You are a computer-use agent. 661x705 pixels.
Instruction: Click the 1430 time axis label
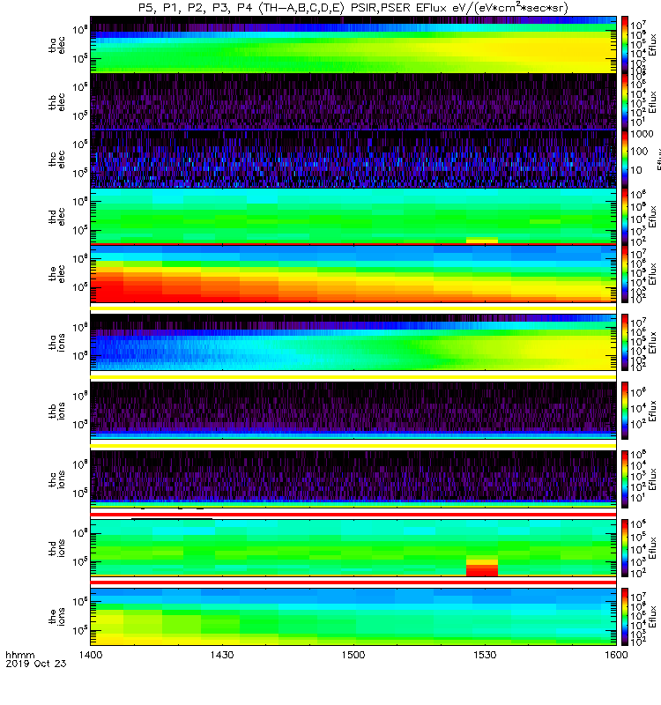tap(222, 655)
